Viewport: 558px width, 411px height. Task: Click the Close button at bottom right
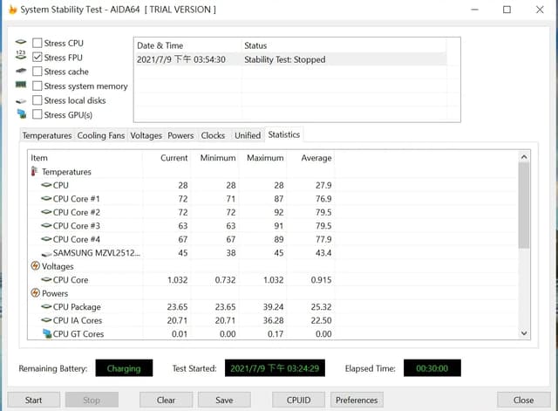coord(523,400)
